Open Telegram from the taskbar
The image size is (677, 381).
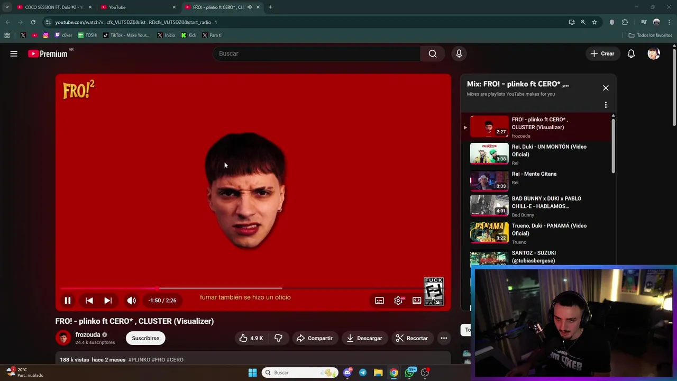(362, 373)
